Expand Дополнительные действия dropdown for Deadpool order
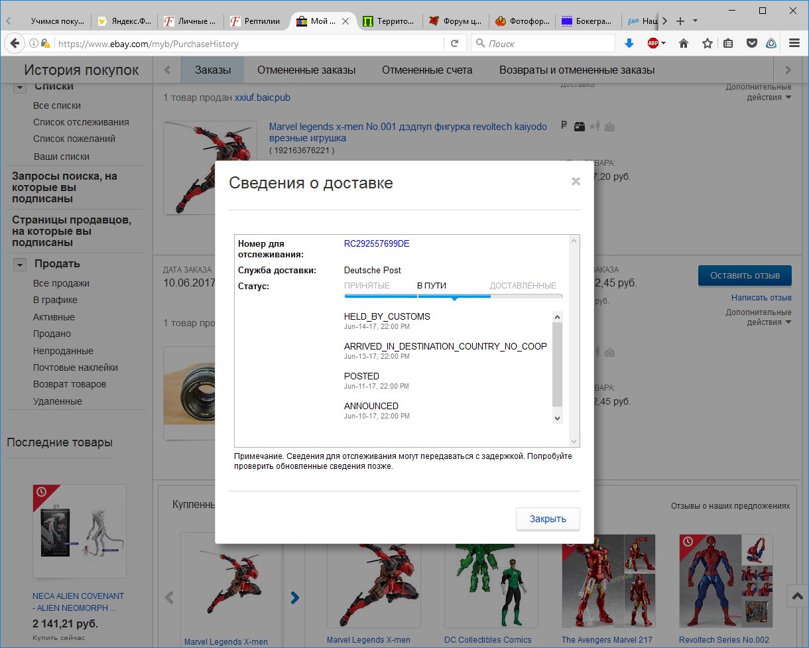The image size is (809, 648). coord(759,92)
